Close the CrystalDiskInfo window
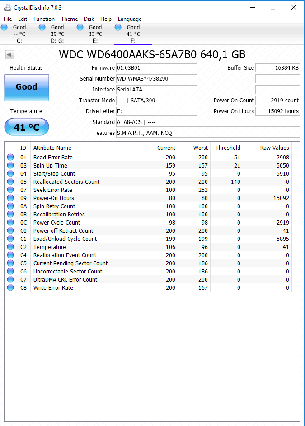The width and height of the screenshot is (305, 426). [294, 7]
